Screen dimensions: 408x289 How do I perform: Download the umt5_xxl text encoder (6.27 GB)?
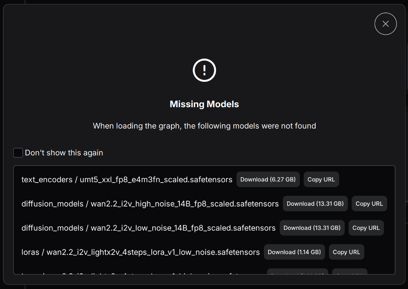(x=268, y=179)
